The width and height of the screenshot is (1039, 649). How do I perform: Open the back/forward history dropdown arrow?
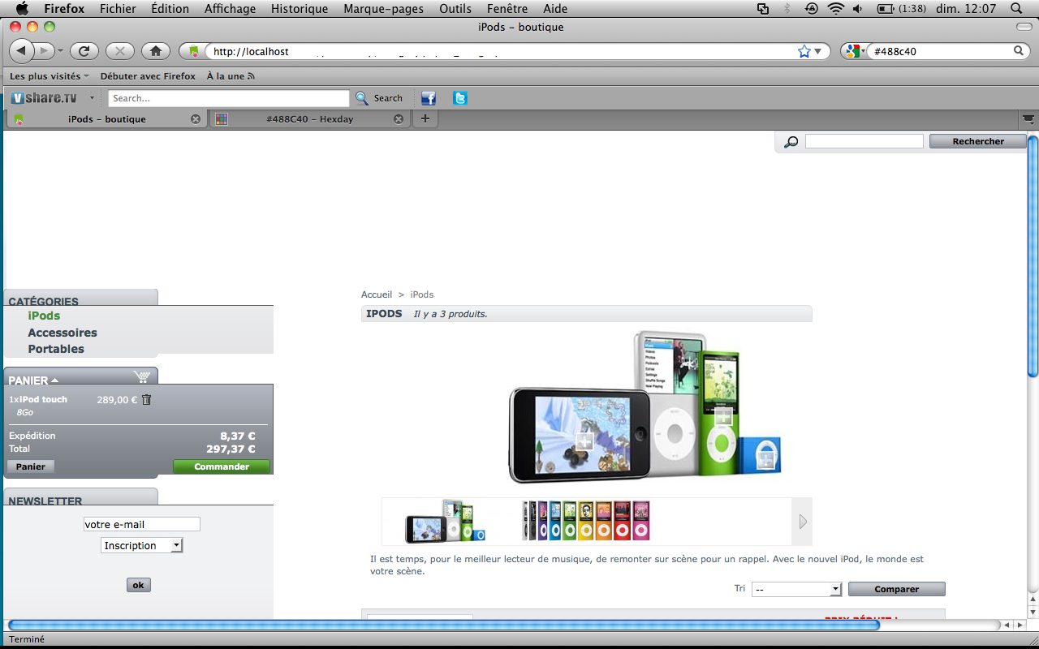[60, 51]
